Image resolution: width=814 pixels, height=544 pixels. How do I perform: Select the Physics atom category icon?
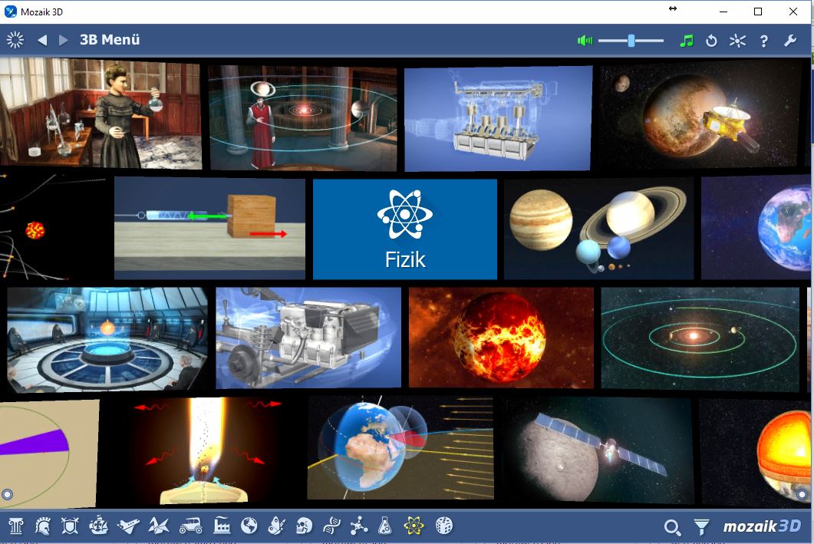point(414,526)
